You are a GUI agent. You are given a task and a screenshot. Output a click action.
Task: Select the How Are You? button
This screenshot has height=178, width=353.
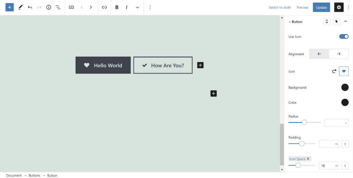[x=163, y=65]
